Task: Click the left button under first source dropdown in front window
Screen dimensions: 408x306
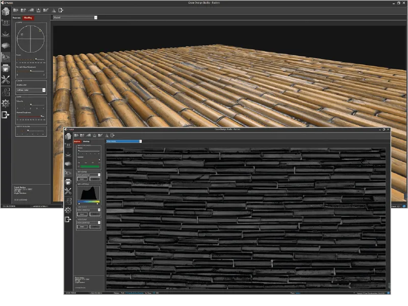Action: (82, 179)
